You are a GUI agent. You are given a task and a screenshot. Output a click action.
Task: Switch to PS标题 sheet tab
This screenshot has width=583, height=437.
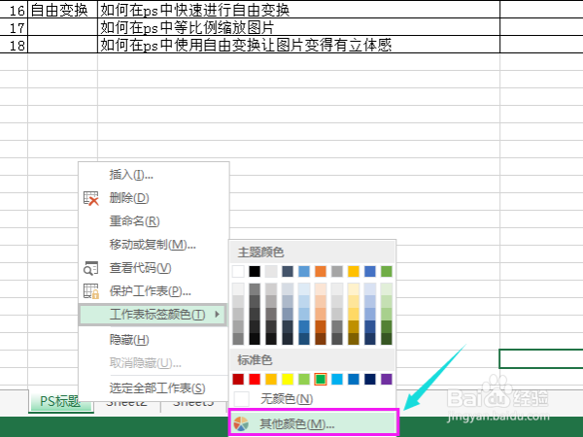click(60, 401)
